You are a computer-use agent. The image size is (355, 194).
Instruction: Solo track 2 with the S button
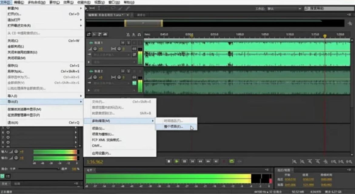tap(129, 71)
